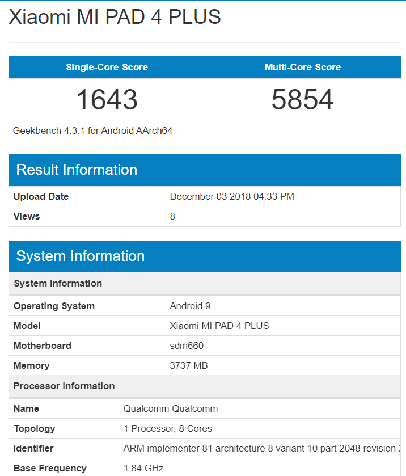Select the views count 8

(172, 217)
